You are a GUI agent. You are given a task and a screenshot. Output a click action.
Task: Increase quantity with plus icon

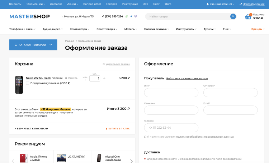point(104,78)
